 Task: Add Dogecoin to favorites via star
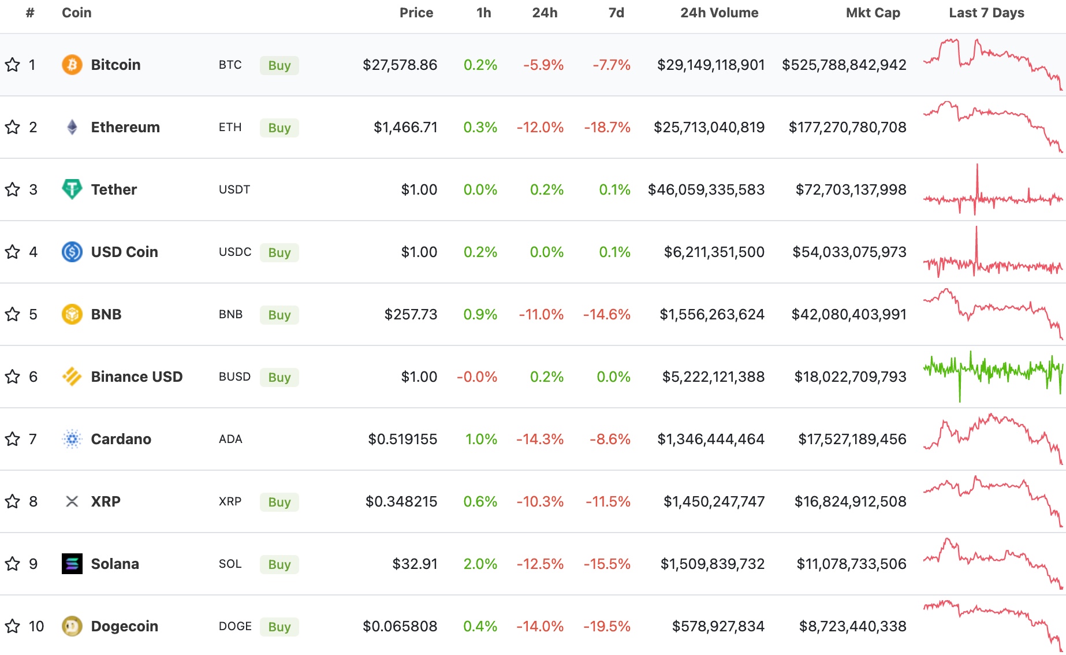(12, 626)
